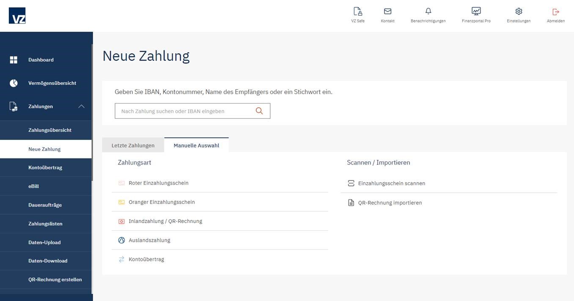Open Finanzportal Pro monitor icon

(x=476, y=11)
